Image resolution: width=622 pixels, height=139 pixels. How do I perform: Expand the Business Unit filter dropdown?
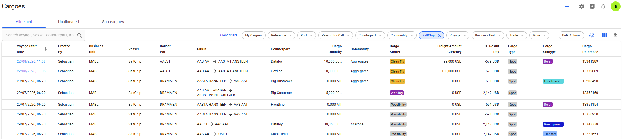[x=488, y=35]
